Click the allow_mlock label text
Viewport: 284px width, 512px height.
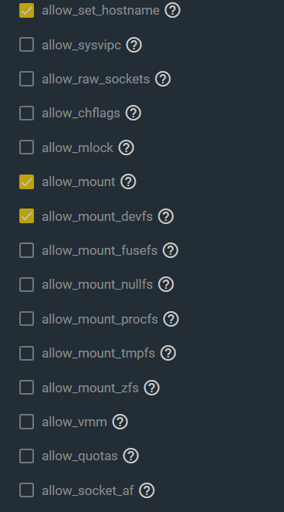click(x=77, y=148)
